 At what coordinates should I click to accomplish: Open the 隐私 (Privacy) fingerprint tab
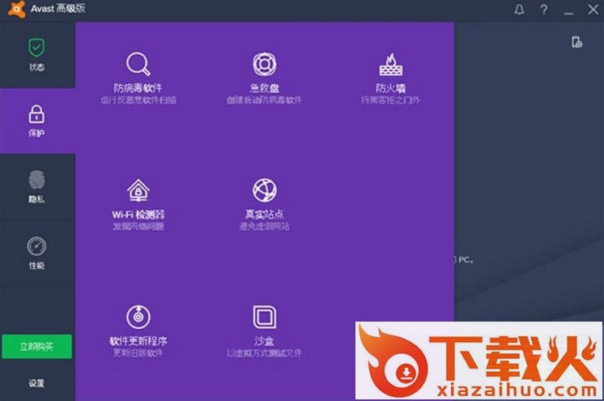[x=36, y=186]
